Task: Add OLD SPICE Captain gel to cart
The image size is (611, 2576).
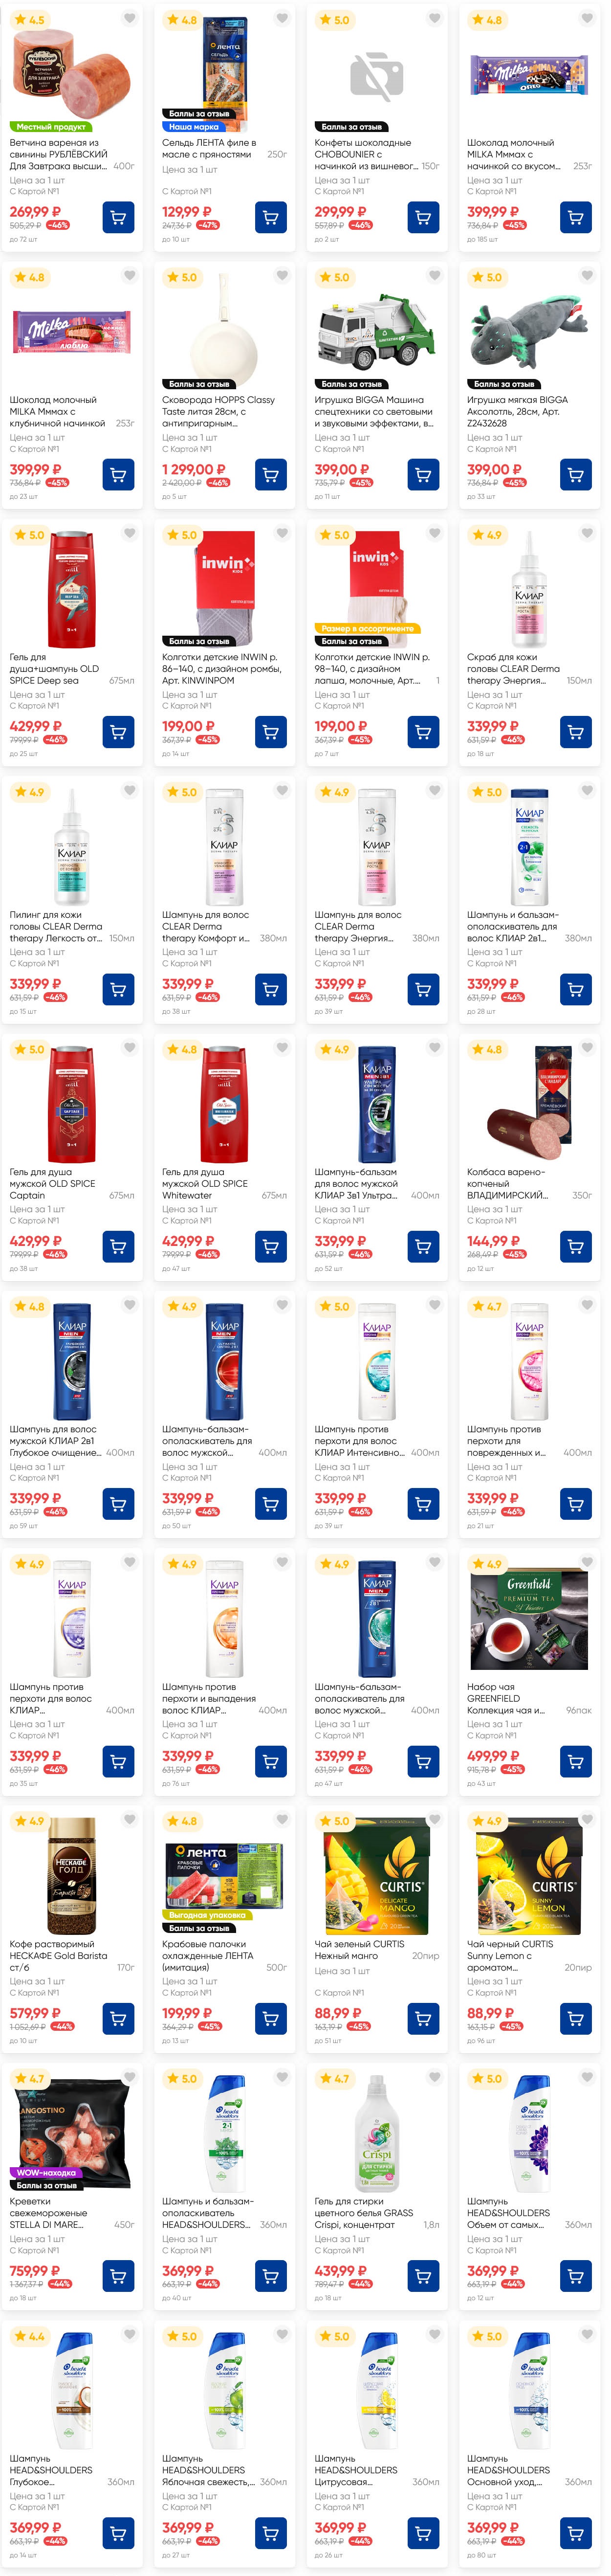Action: click(118, 1246)
